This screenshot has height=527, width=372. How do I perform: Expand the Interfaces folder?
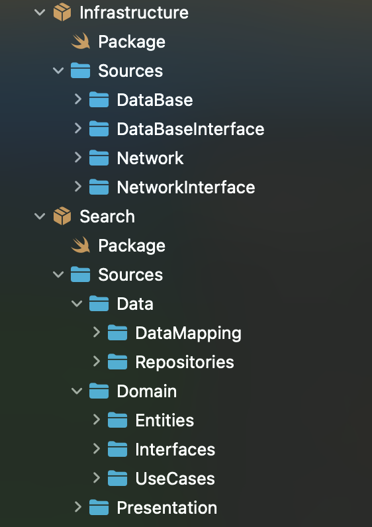97,449
